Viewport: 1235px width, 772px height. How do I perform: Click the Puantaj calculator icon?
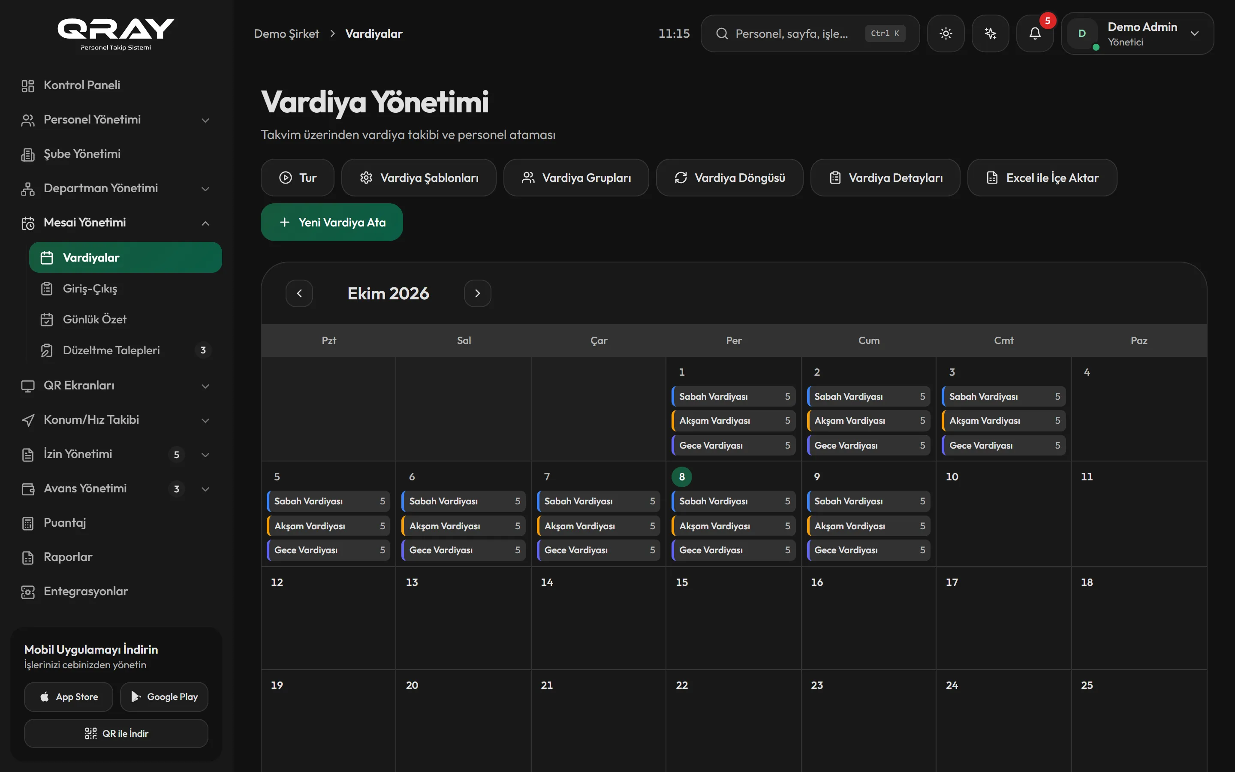pyautogui.click(x=28, y=523)
